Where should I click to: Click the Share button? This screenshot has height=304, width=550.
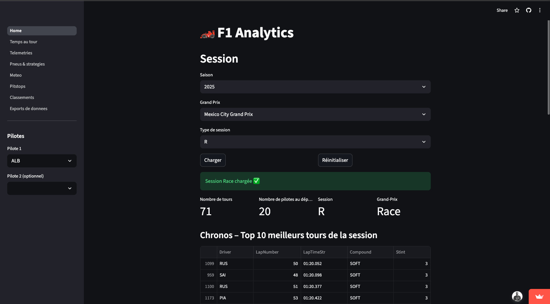click(x=502, y=10)
